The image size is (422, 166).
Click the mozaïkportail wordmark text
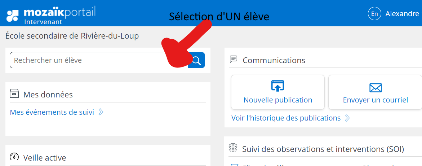60,13
